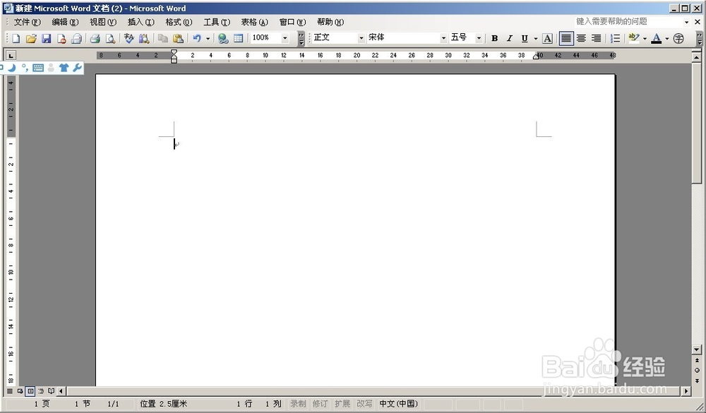Run spelling and grammar check
Image resolution: width=706 pixels, height=413 pixels.
pyautogui.click(x=128, y=38)
